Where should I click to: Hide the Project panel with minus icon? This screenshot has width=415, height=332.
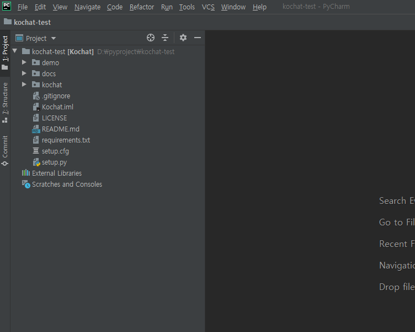198,38
